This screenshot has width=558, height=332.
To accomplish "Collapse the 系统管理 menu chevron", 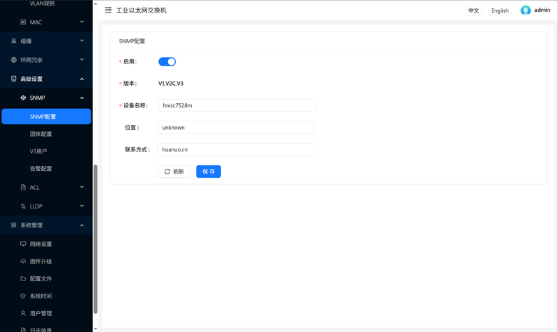I will click(x=82, y=225).
